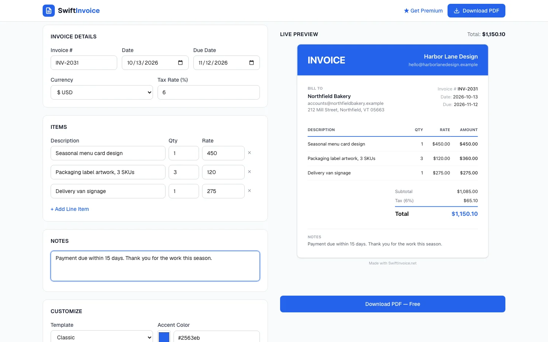This screenshot has height=342, width=548.
Task: Open the blue accent color swatch
Action: click(164, 337)
